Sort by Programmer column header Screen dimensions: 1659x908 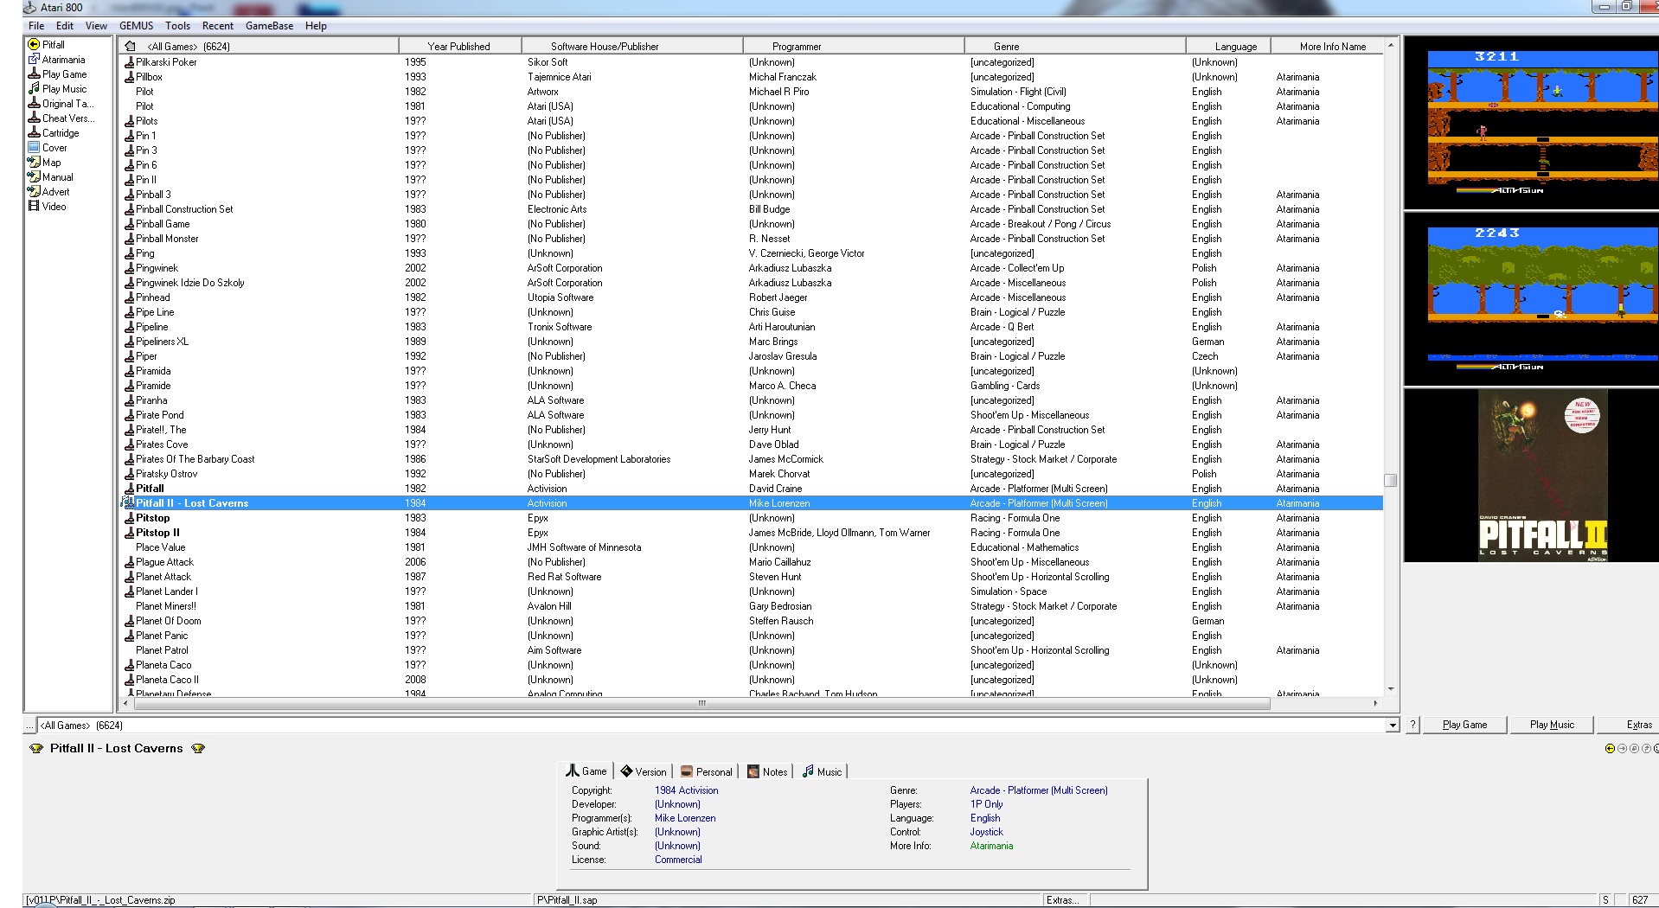tap(854, 47)
